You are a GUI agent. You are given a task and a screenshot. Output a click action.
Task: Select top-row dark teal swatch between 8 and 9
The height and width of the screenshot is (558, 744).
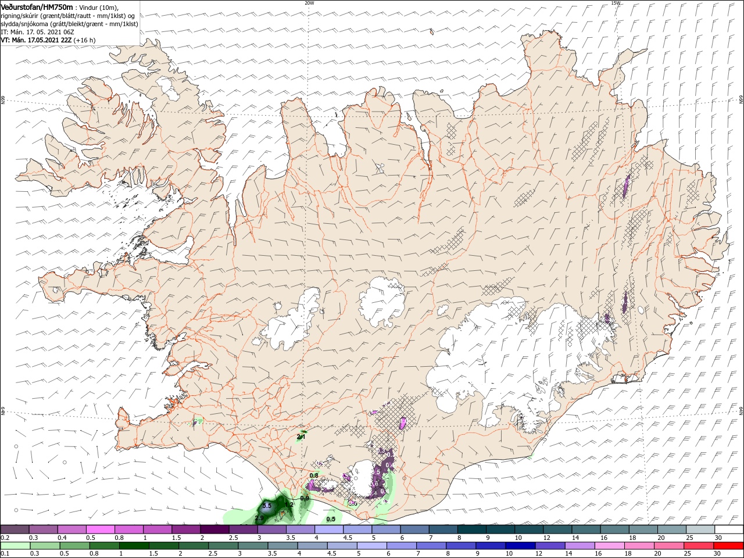472,530
